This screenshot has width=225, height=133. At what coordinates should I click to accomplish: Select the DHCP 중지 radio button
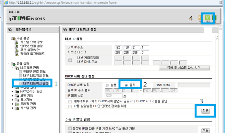126,85
